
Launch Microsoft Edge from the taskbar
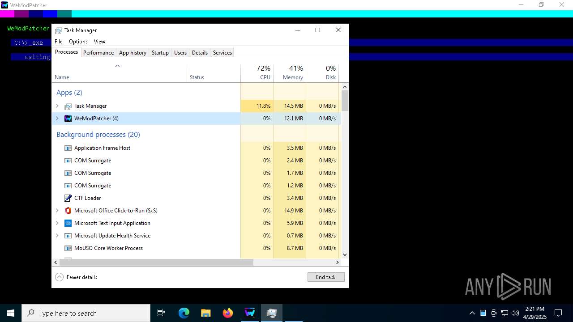pos(184,313)
